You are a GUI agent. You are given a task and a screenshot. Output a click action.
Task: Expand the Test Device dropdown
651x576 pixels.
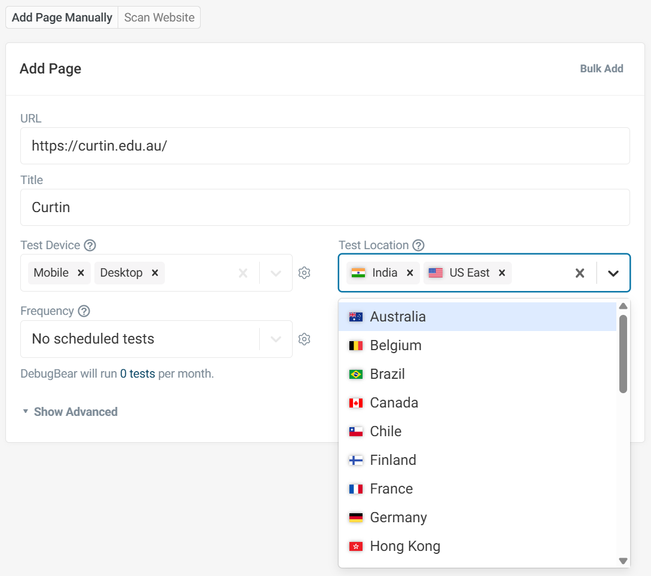[x=275, y=273]
